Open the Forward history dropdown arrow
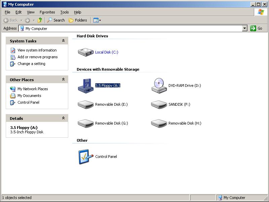The image size is (269, 202). (34, 20)
